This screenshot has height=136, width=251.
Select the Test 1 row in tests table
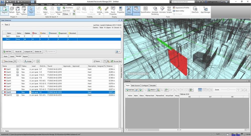(x=62, y=36)
